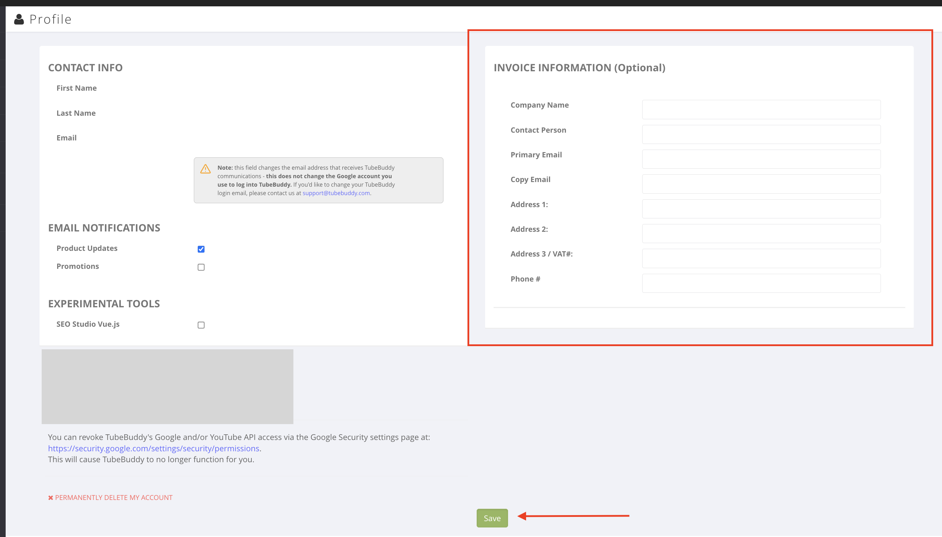The image size is (942, 537).
Task: Click the Address 1: label
Action: [x=529, y=205]
